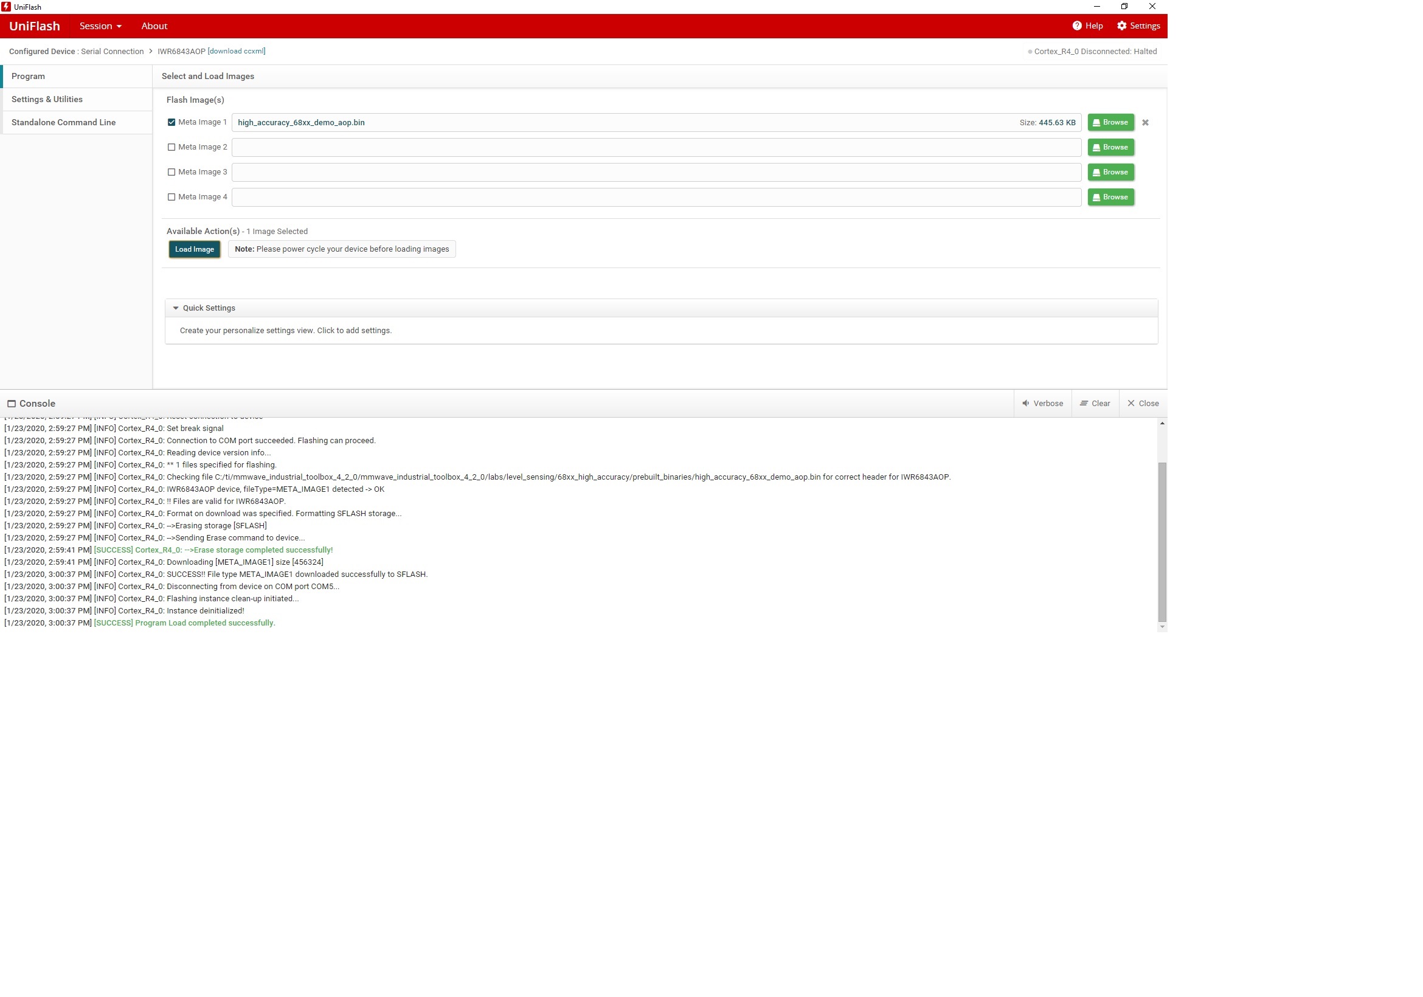Screen dimensions: 1423x997
Task: Click the download ccxml link
Action: [237, 52]
